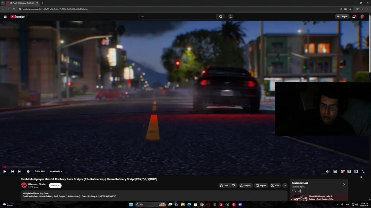Open File Explorer from the taskbar

click(183, 205)
